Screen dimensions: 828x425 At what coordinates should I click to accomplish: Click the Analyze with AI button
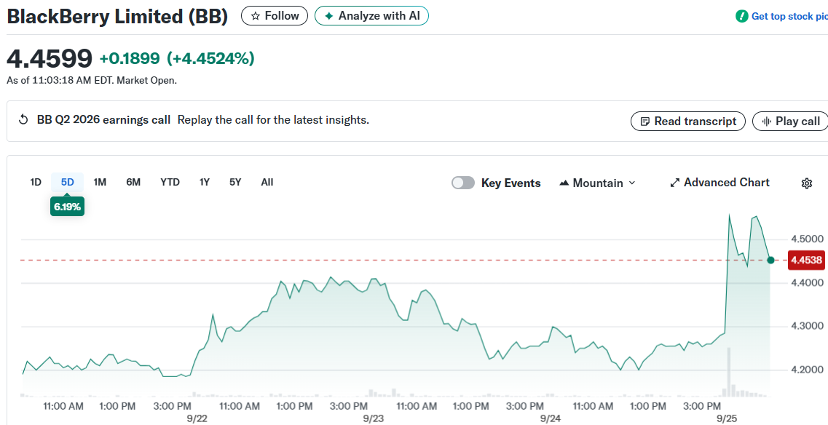pyautogui.click(x=371, y=16)
